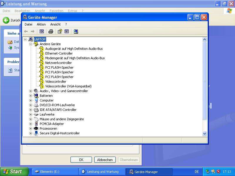Expand the Computer node
235x176 pixels.
coord(31,100)
